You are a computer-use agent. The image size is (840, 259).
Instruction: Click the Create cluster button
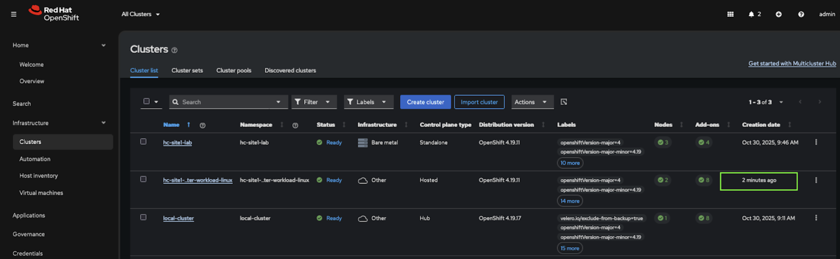(x=425, y=102)
